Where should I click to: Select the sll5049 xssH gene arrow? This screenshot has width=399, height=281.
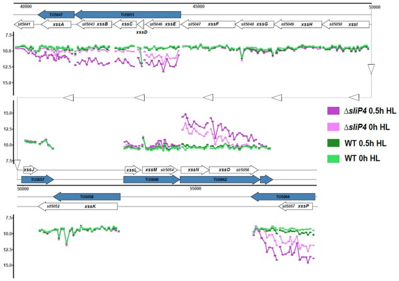click(298, 25)
